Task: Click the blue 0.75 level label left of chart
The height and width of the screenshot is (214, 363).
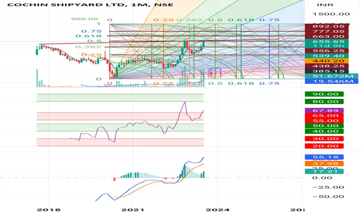Action: tap(92, 31)
